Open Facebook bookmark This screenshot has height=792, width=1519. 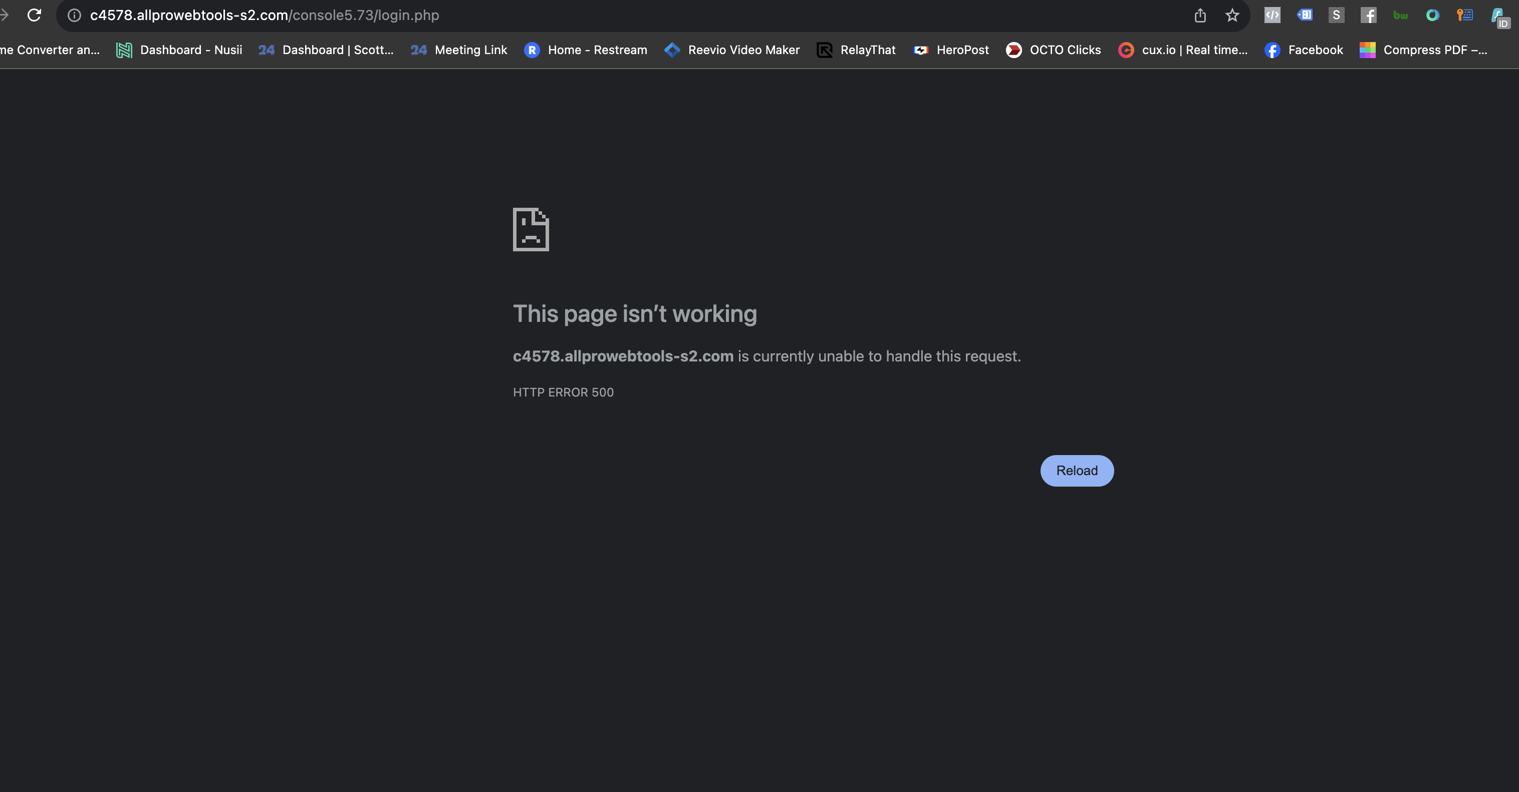pos(1304,50)
